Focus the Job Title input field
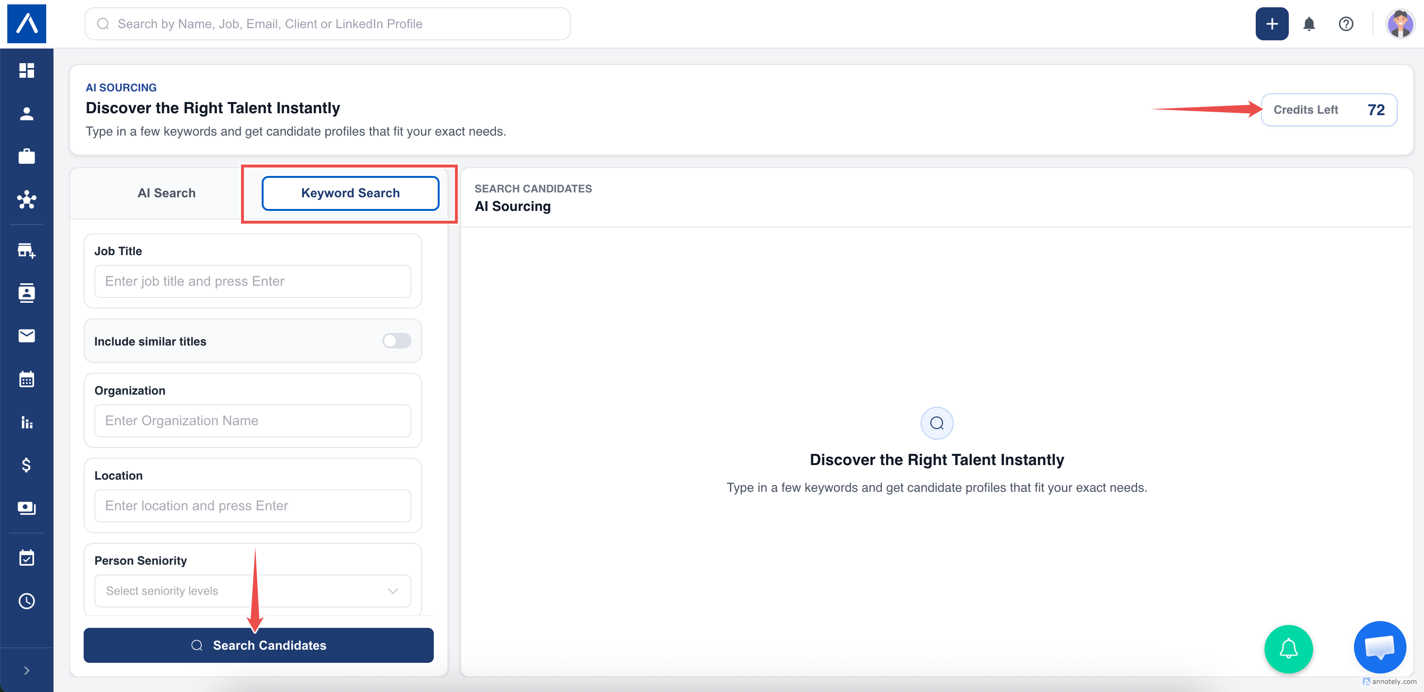 pyautogui.click(x=252, y=281)
